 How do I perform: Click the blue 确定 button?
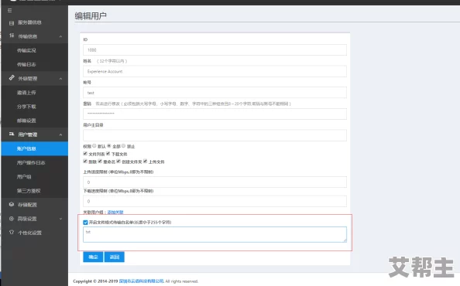93,257
